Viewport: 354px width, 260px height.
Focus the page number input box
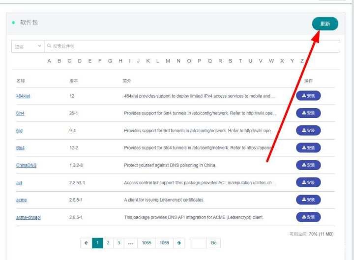coord(199,243)
